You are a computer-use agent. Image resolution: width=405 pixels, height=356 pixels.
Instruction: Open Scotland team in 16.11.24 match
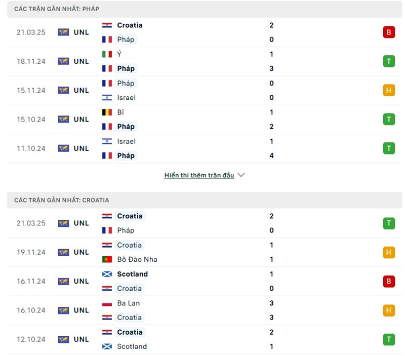(x=132, y=274)
